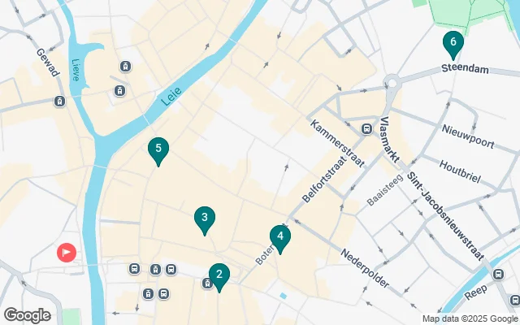This screenshot has width=520, height=325.
Task: Click bus stop icon near Vlasmarkt
Action: coord(366,129)
